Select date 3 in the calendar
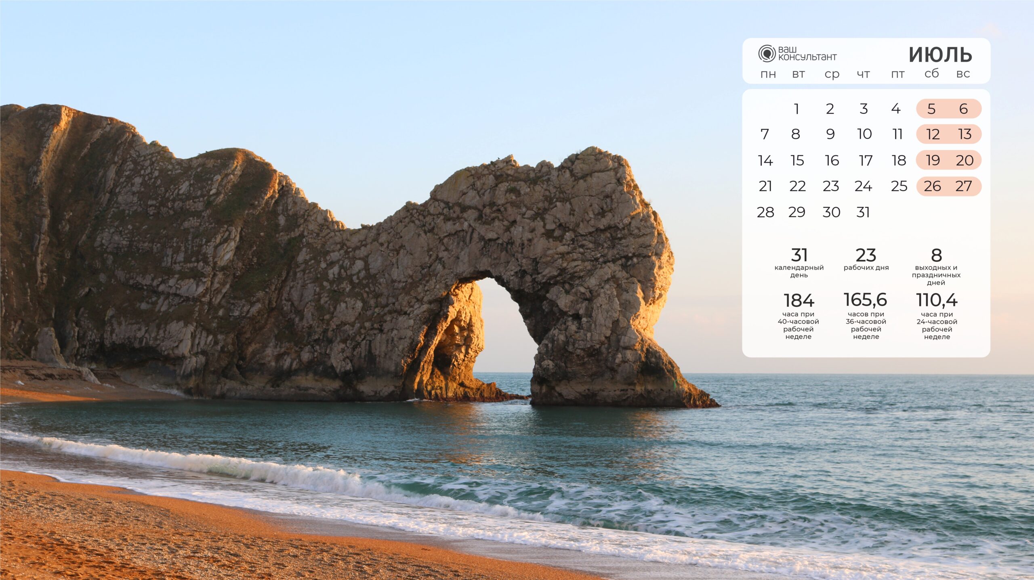The image size is (1034, 580). click(x=864, y=109)
